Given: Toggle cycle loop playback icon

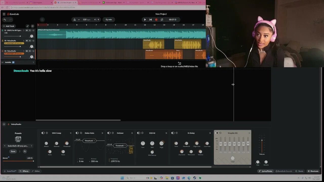Looking at the screenshot, I should [162, 19].
